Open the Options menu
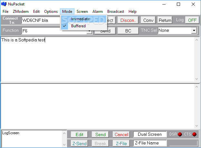This screenshot has height=148, width=201. pyautogui.click(x=51, y=12)
